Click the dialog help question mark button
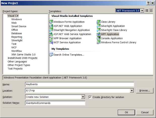 (x=148, y=3)
